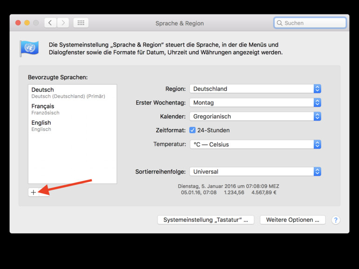Minimize the window with the yellow button
Image resolution: width=359 pixels, height=269 pixels.
[x=27, y=23]
